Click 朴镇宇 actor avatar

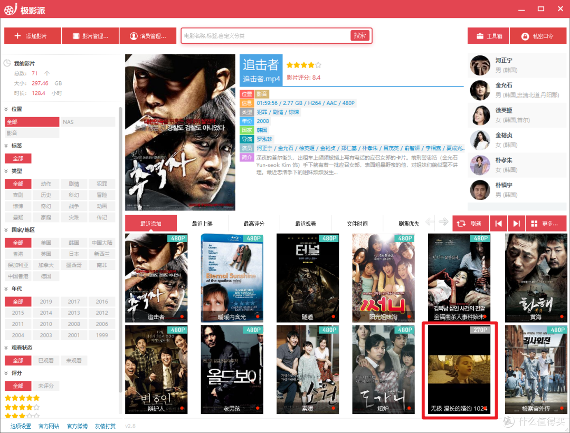click(x=480, y=190)
